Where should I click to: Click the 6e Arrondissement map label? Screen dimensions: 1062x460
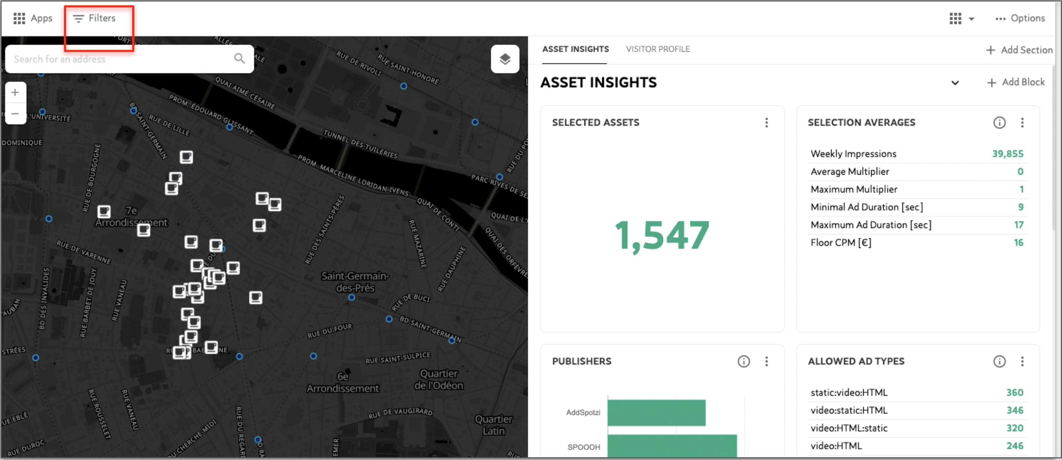point(343,382)
